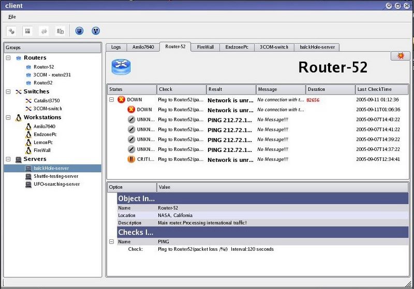Viewport: 414px width, 289px height.
Task: Click the orange CRITICAL status icon
Action: tap(131, 159)
